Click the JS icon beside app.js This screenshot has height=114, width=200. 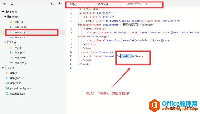click(7, 73)
